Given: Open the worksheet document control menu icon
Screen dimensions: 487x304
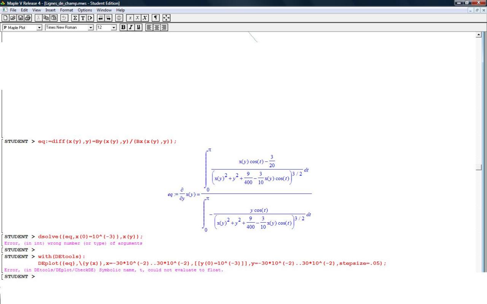Looking at the screenshot, I should tap(5, 10).
